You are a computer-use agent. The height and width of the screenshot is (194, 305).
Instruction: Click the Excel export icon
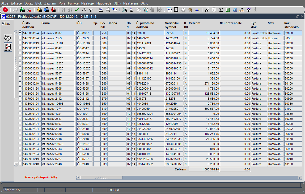(228, 10)
